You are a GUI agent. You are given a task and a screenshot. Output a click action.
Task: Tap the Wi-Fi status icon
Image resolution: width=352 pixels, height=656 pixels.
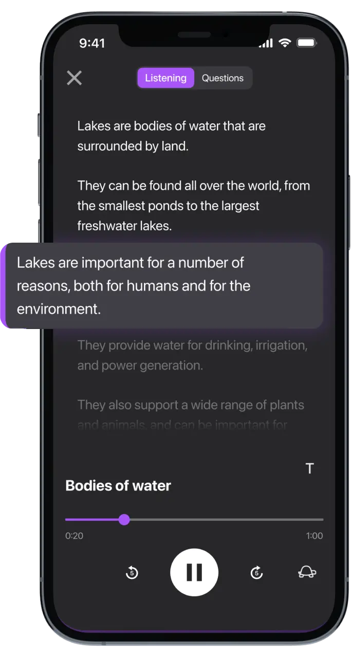(285, 43)
